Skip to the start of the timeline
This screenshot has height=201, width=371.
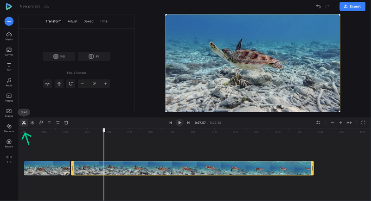tap(171, 122)
